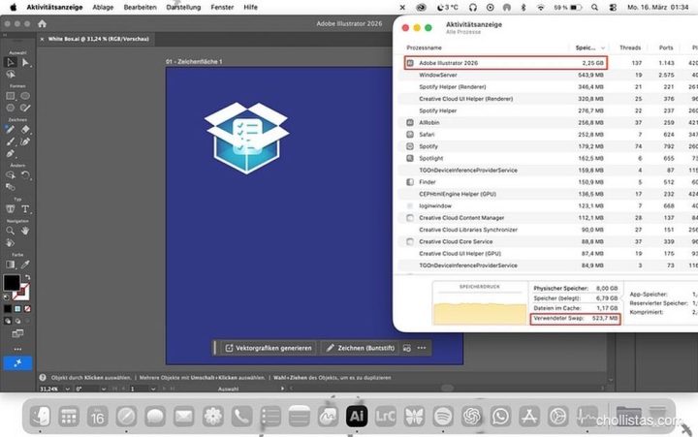Click the Speicher column sort header
The height and width of the screenshot is (437, 698).
[586, 47]
